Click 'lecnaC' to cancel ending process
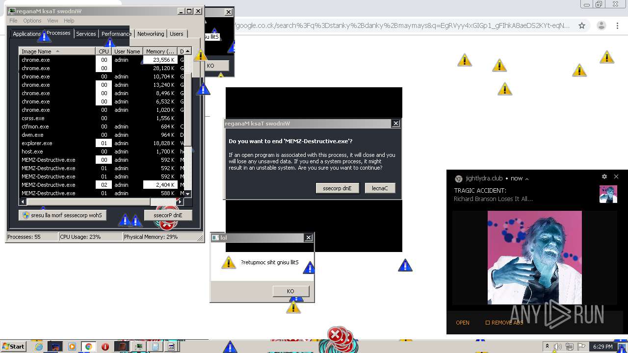628x353 pixels. (x=380, y=188)
